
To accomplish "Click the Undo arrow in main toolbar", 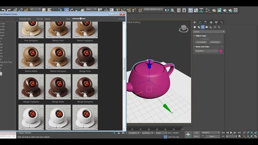I will pos(4,10).
